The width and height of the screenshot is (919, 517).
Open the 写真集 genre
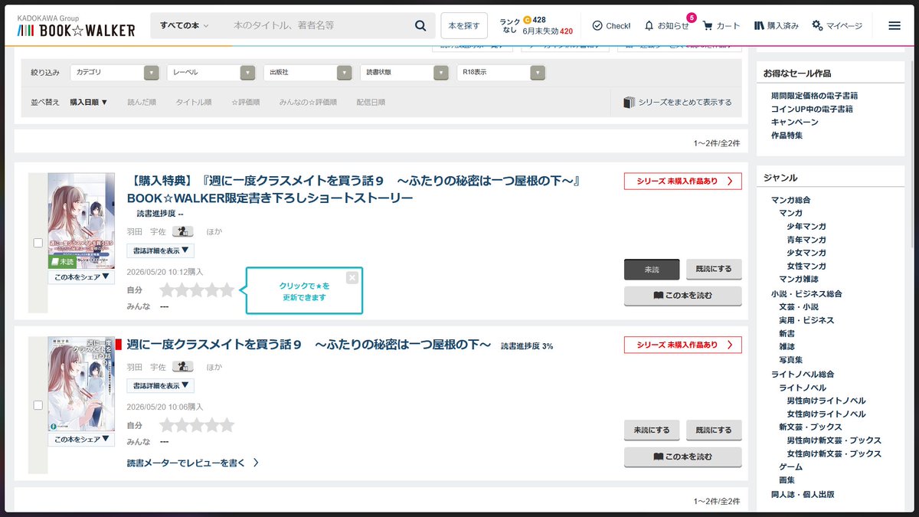coord(791,359)
